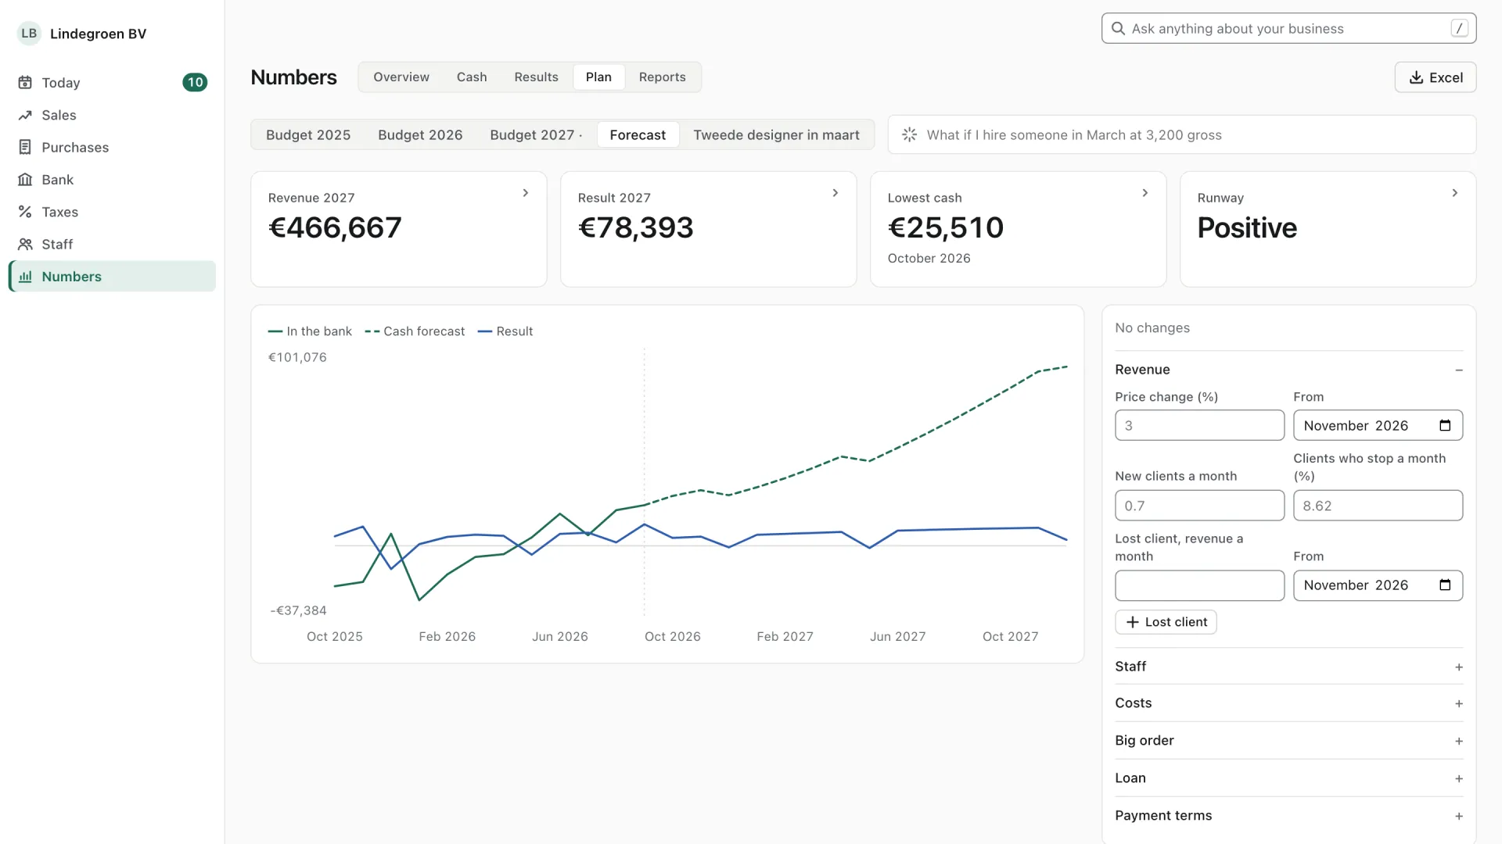Open the Today calendar icon in sidebar

point(25,83)
